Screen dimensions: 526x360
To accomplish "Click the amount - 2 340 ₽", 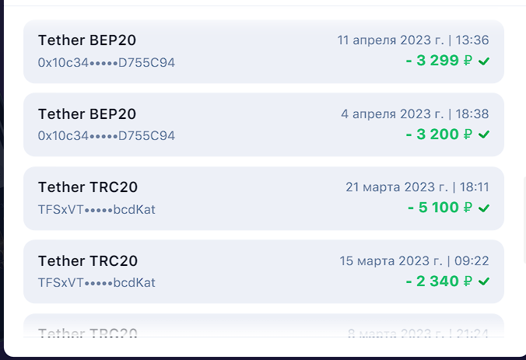I will [439, 281].
